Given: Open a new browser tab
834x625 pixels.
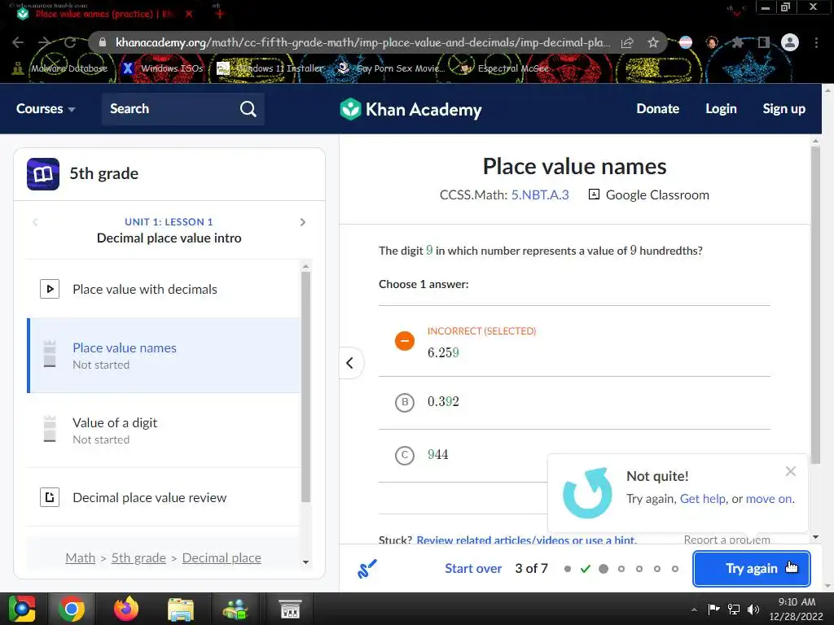Looking at the screenshot, I should point(219,14).
